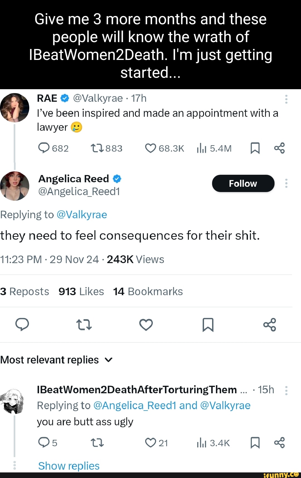Screen dimensions: 301x478
Task: Open the @Valkyrae mention link
Action: click(x=82, y=215)
